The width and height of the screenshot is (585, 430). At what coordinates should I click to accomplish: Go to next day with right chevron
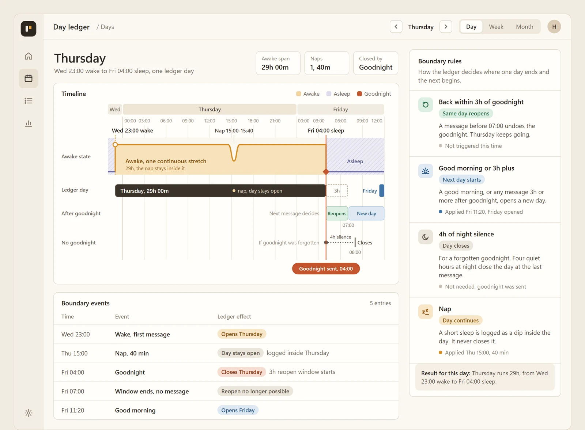[446, 27]
